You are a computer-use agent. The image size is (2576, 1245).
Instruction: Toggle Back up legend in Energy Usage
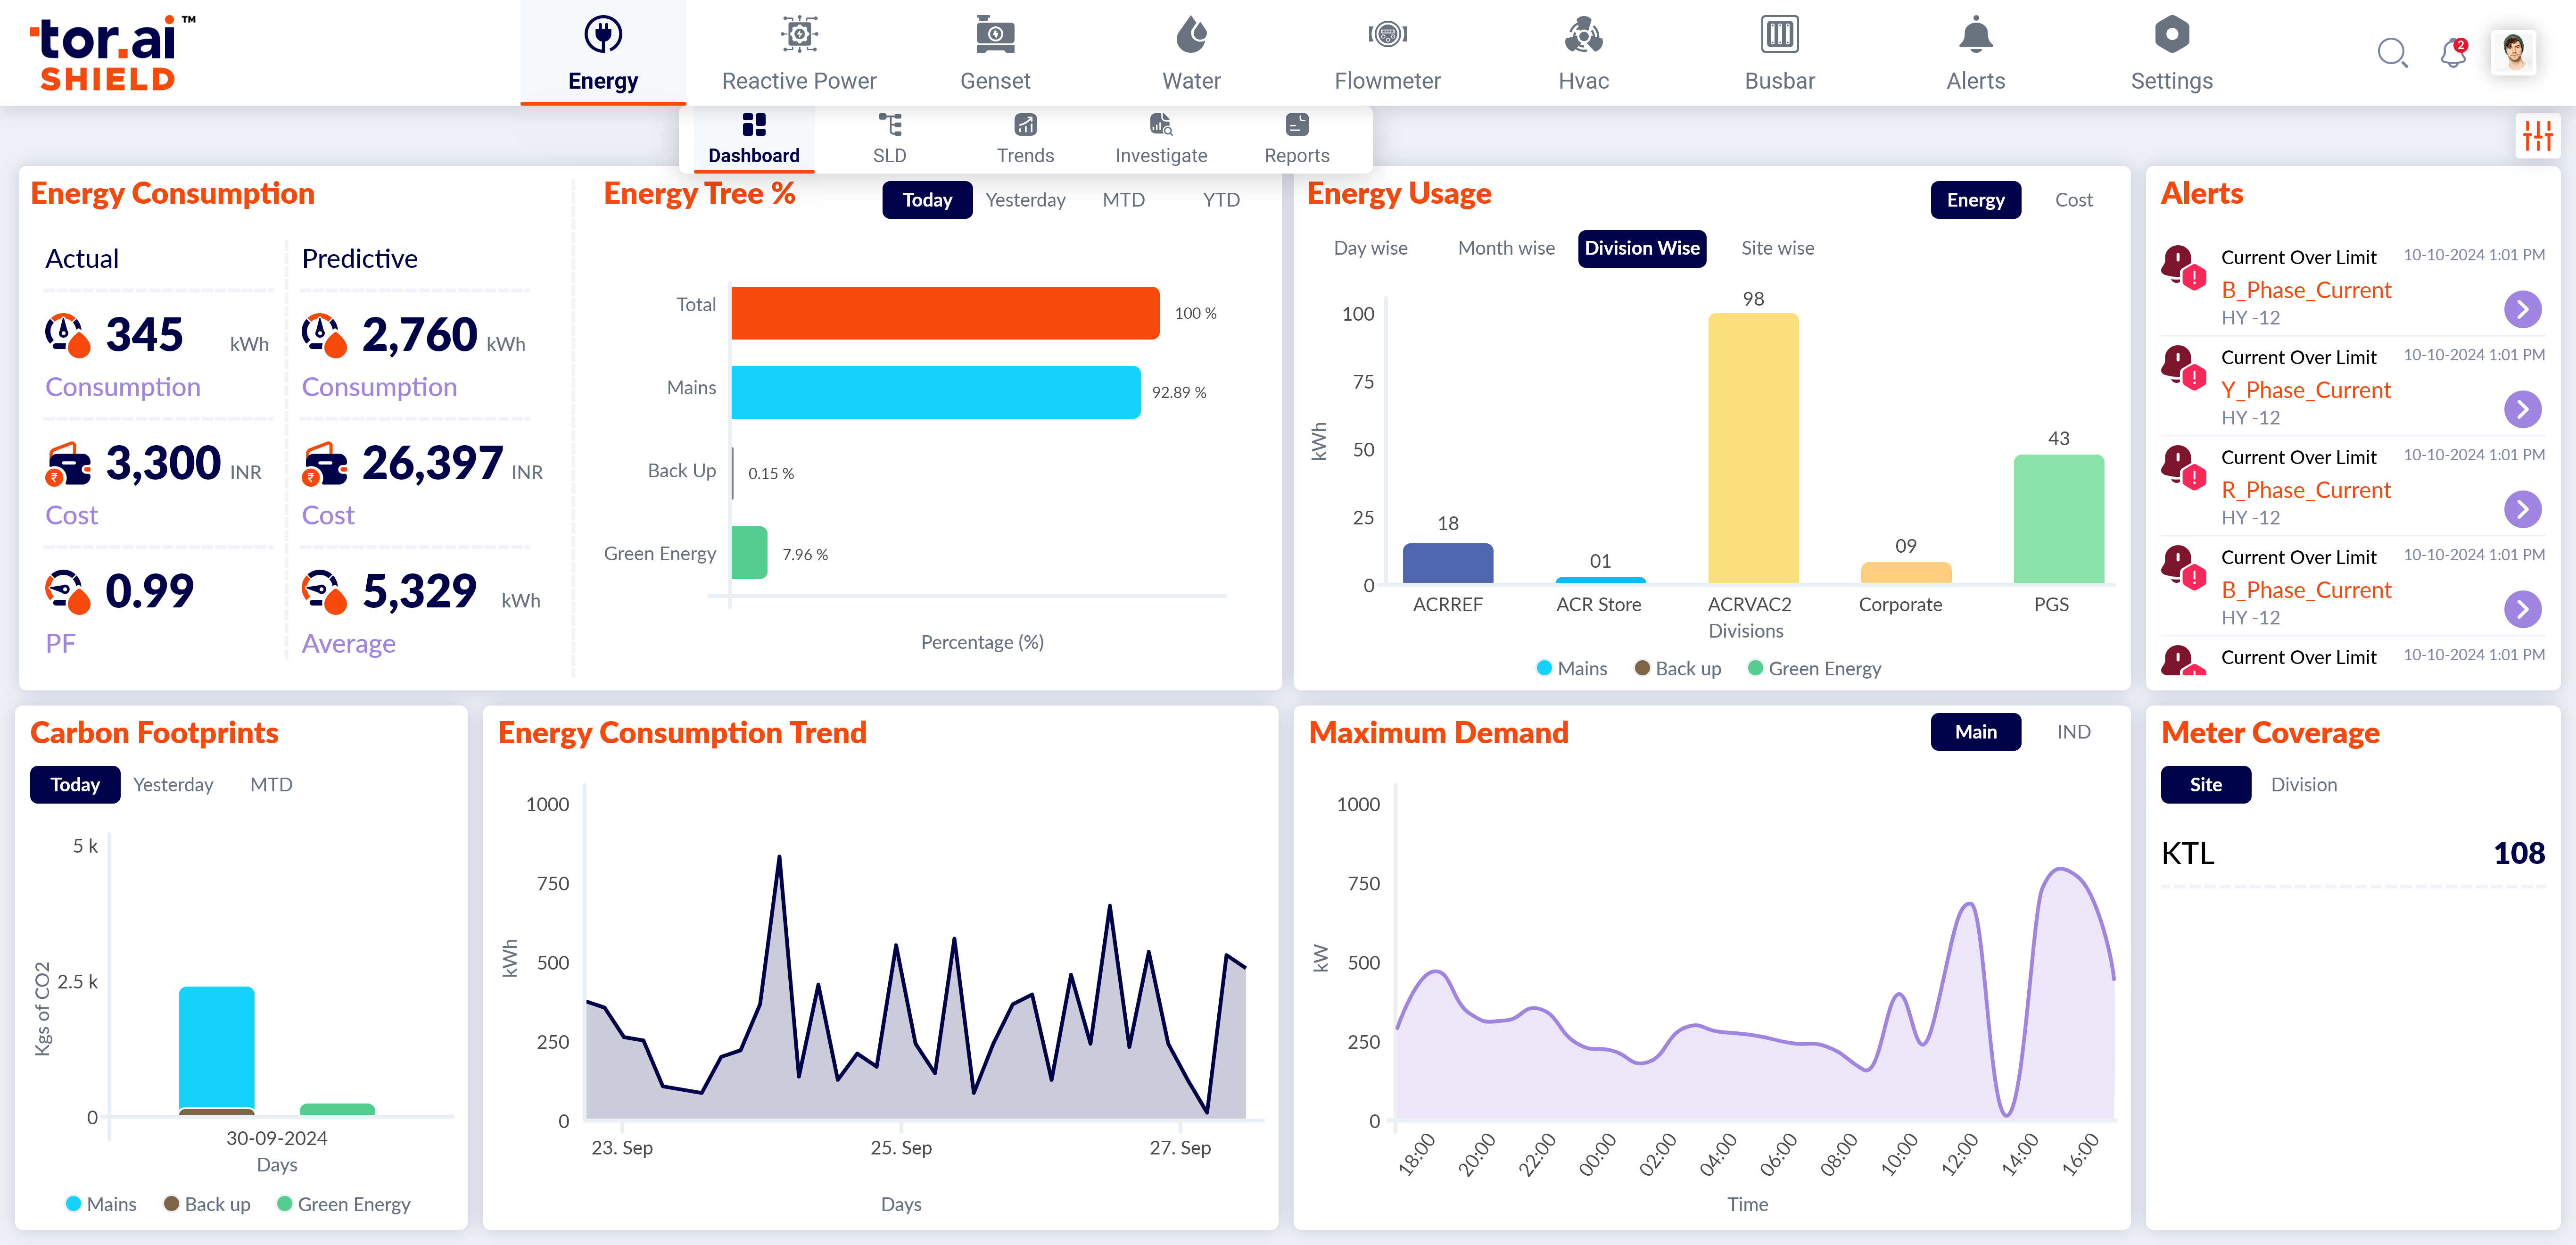pyautogui.click(x=1677, y=669)
